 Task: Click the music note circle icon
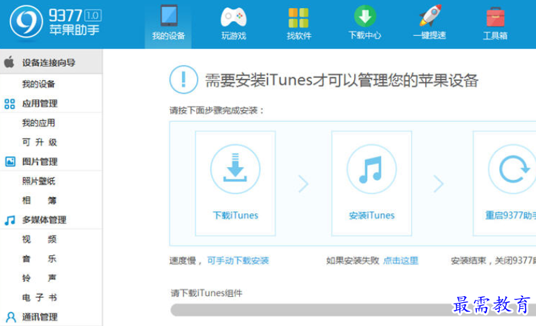(x=372, y=169)
